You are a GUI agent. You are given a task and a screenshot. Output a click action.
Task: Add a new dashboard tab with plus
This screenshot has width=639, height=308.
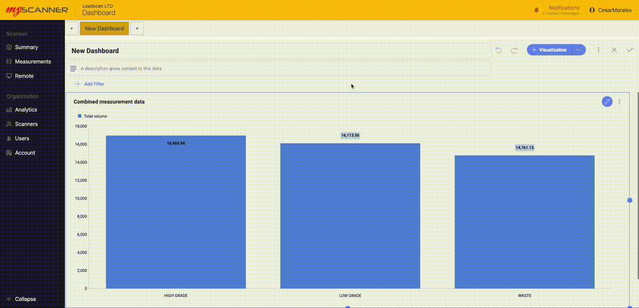tap(137, 28)
